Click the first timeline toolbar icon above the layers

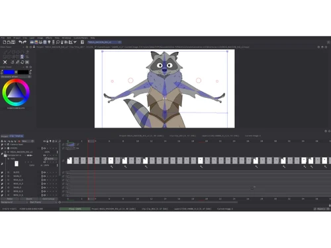2,141
